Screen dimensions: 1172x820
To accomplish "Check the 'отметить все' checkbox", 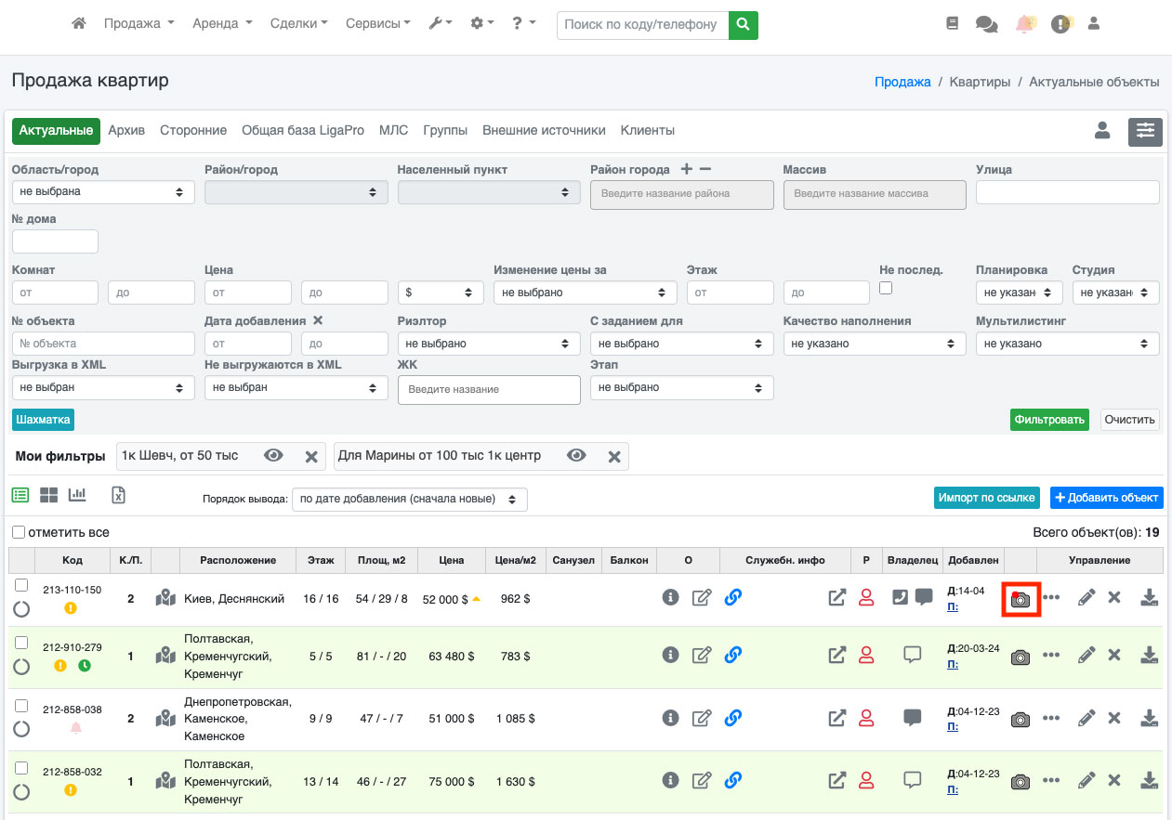I will (x=19, y=532).
